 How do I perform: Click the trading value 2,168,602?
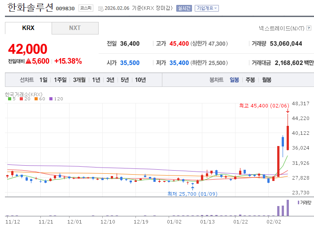pyautogui.click(x=289, y=63)
